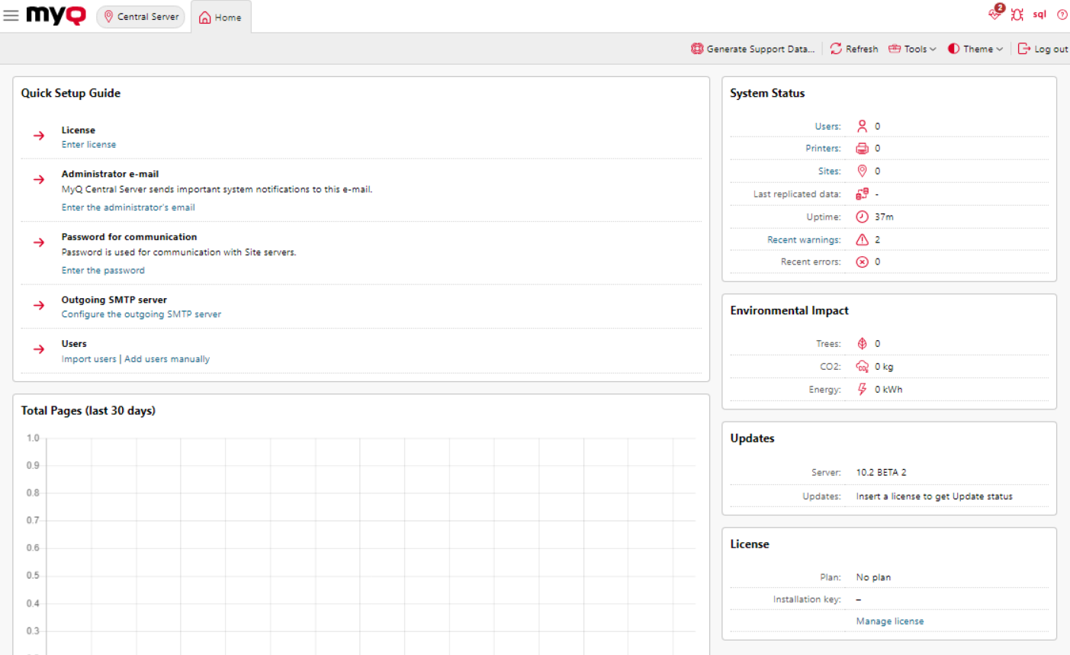
Task: Click Manage license in the License panel
Action: click(x=890, y=621)
